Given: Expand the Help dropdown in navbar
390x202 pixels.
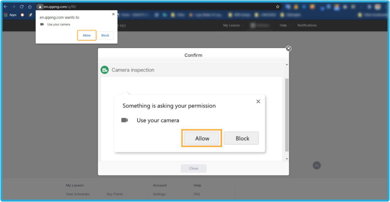Looking at the screenshot, I should coord(285,25).
